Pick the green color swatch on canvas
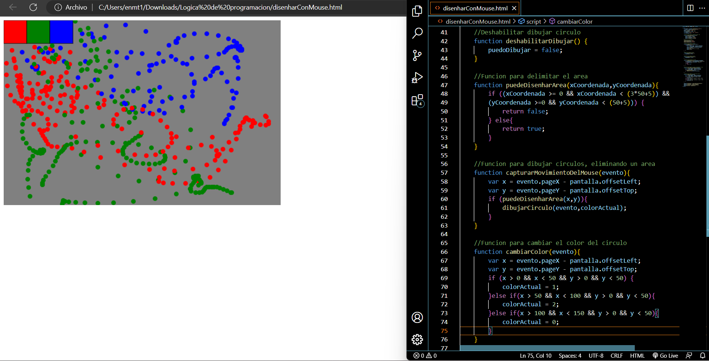Image resolution: width=709 pixels, height=361 pixels. tap(38, 32)
